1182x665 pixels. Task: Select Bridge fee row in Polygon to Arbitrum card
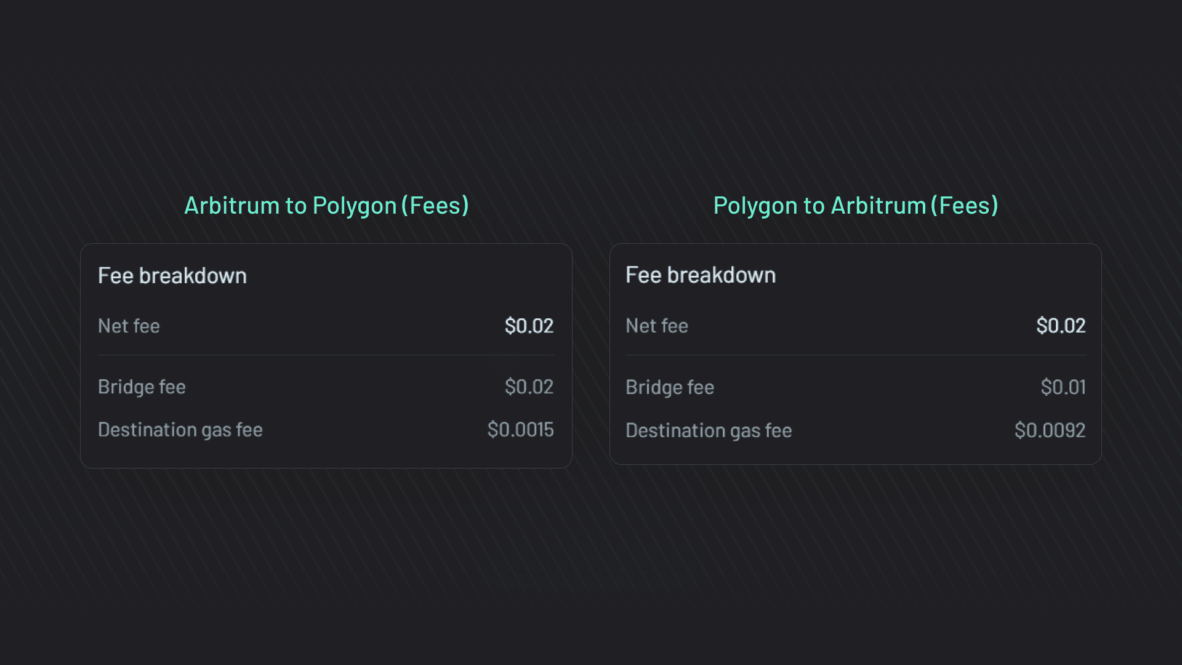point(670,387)
